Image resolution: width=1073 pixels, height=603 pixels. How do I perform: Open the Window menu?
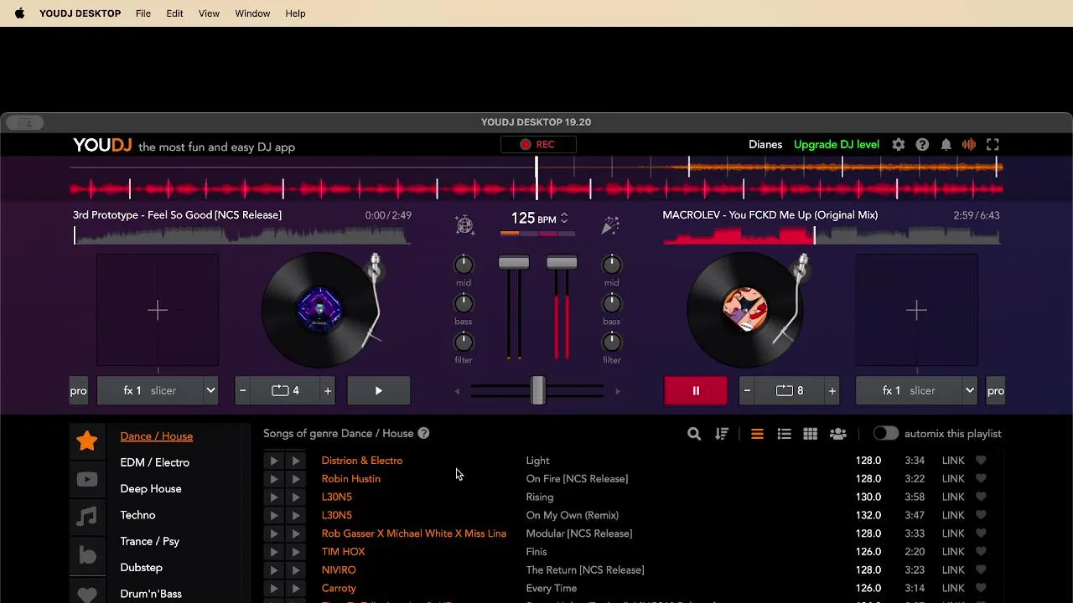click(252, 13)
